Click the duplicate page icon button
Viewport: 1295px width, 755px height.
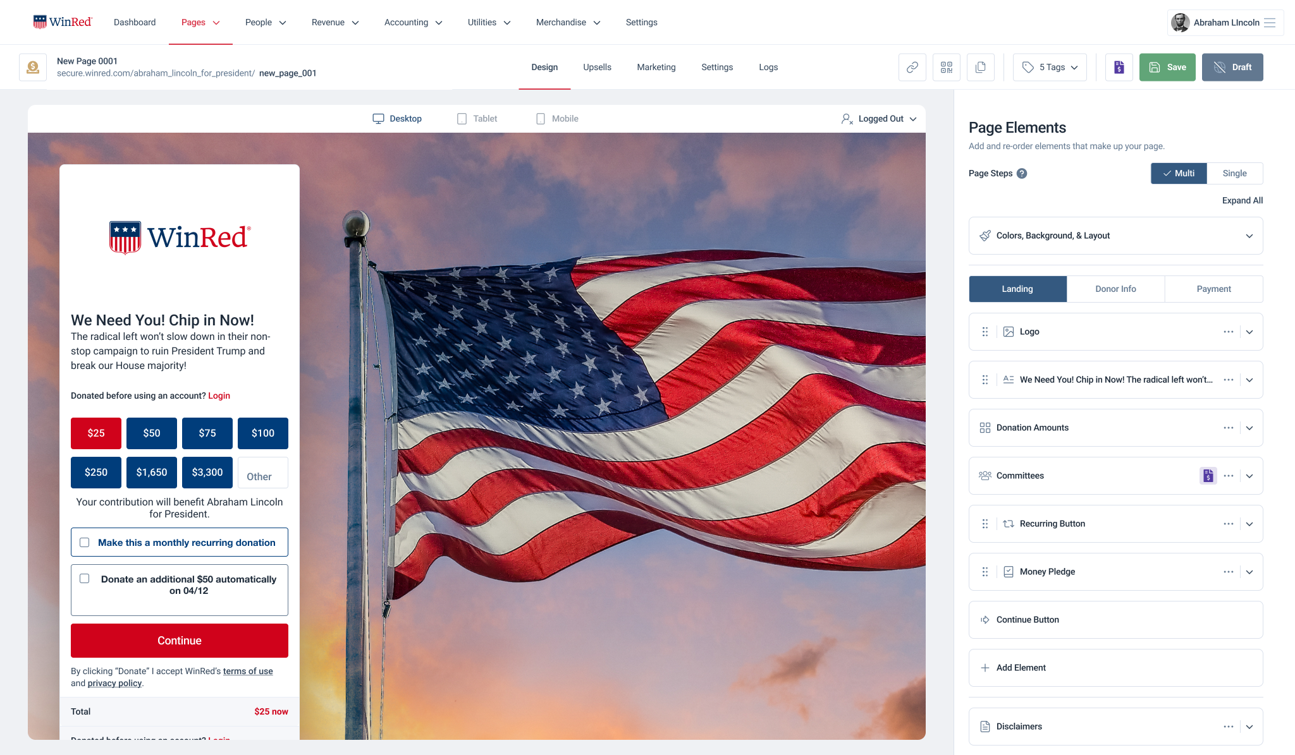click(x=980, y=67)
